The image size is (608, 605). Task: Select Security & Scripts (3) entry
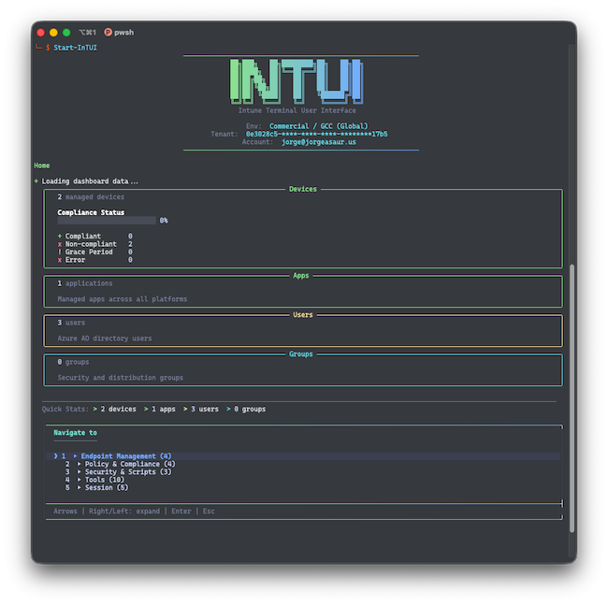(128, 471)
